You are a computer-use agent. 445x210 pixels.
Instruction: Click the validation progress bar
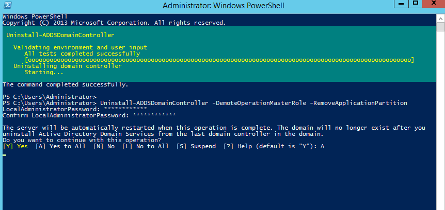(x=219, y=60)
